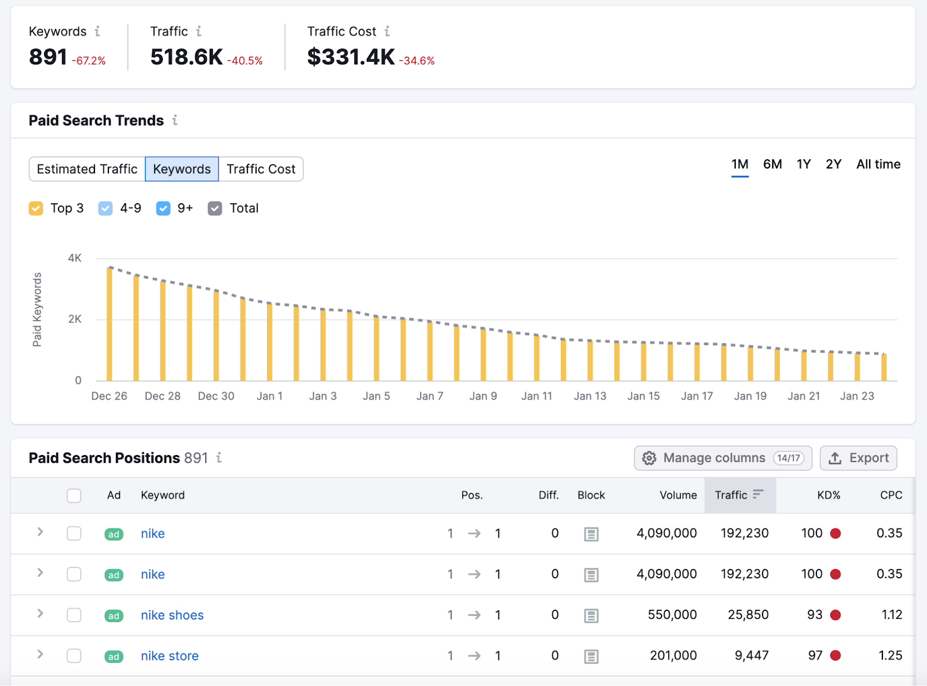927x686 pixels.
Task: Select the 6M time range
Action: click(772, 164)
